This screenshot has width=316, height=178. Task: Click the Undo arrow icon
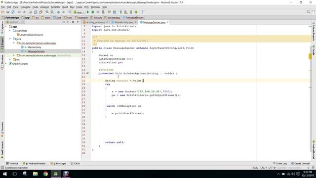[x=19, y=12]
